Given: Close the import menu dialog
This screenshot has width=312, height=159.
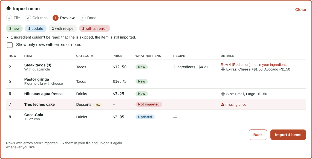Looking at the screenshot, I should tap(301, 10).
